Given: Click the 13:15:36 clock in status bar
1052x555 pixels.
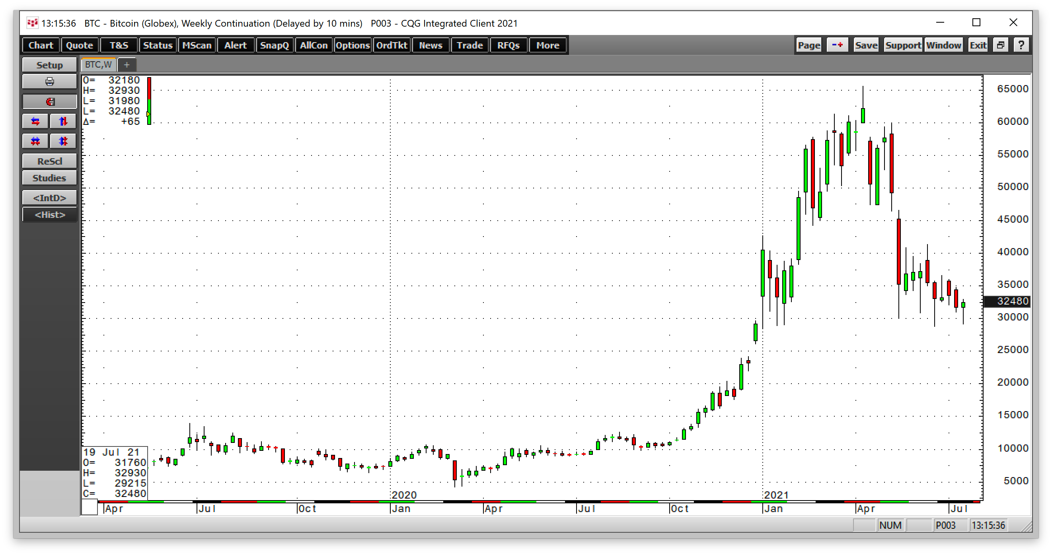Looking at the screenshot, I should [988, 525].
